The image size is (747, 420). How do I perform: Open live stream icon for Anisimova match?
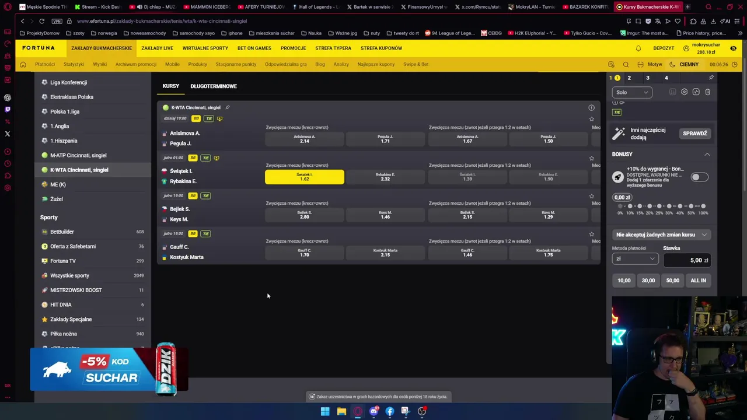[219, 118]
